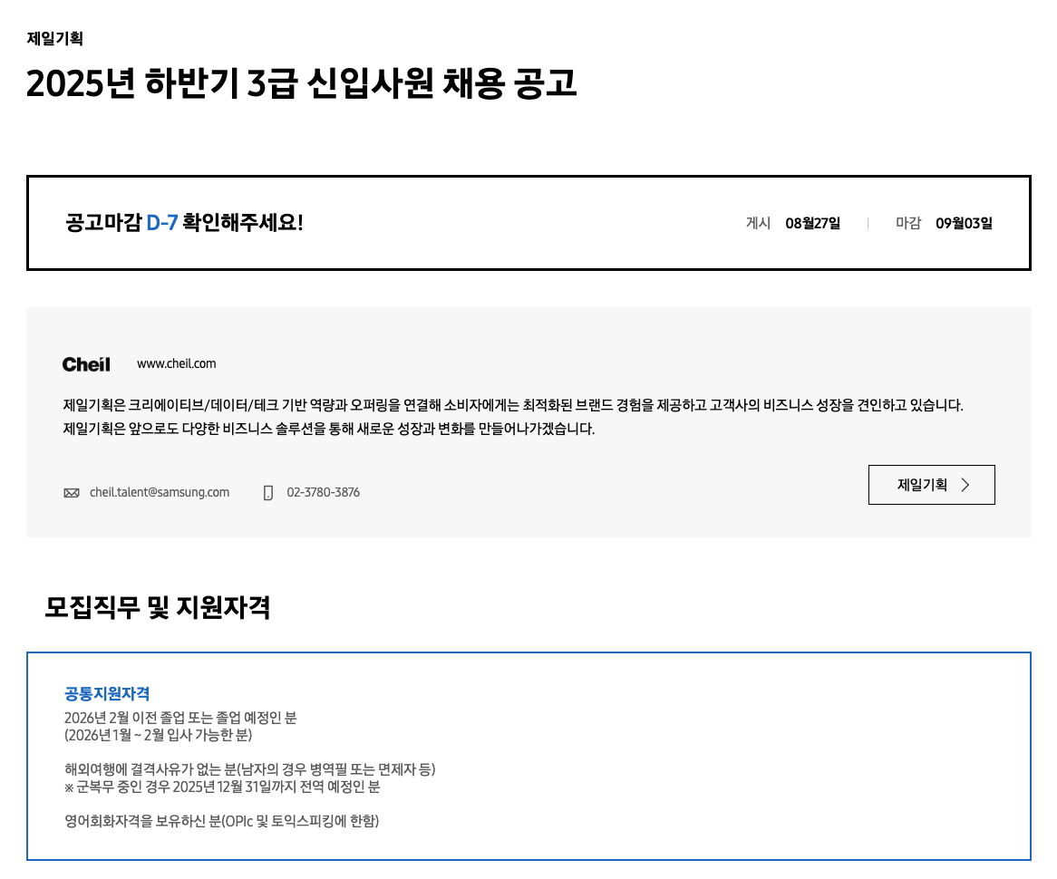Click the posting date 08월27일
This screenshot has width=1057, height=879.
coord(813,223)
